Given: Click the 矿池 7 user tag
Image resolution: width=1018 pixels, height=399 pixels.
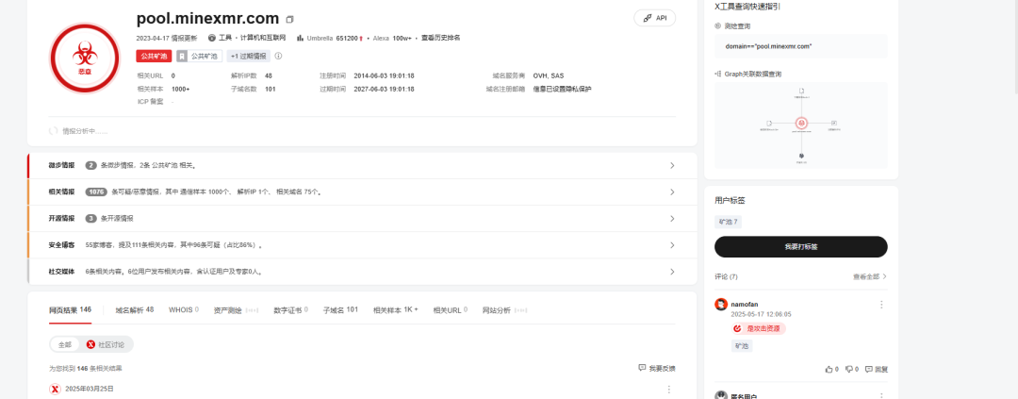Looking at the screenshot, I should coord(728,222).
